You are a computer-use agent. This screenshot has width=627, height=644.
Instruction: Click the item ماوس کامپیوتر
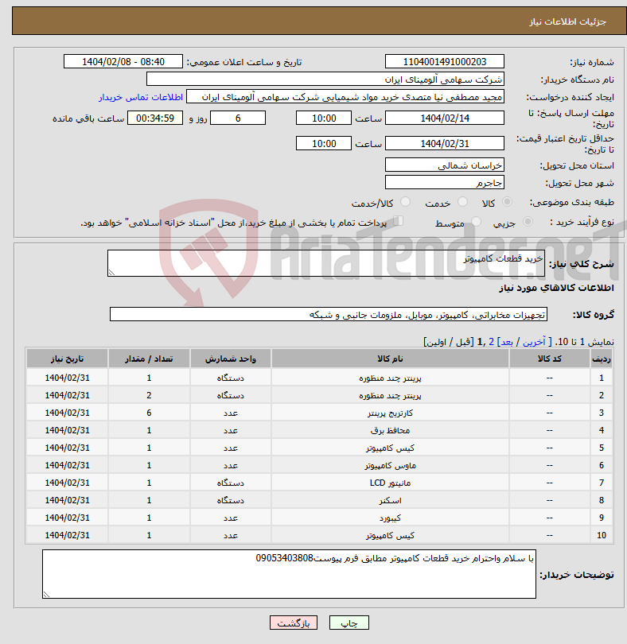pos(390,465)
